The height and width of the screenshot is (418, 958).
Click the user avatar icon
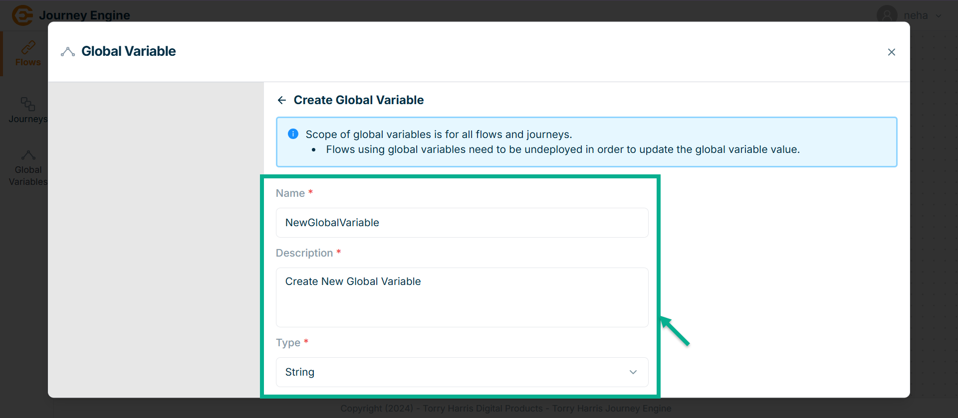[x=887, y=15]
